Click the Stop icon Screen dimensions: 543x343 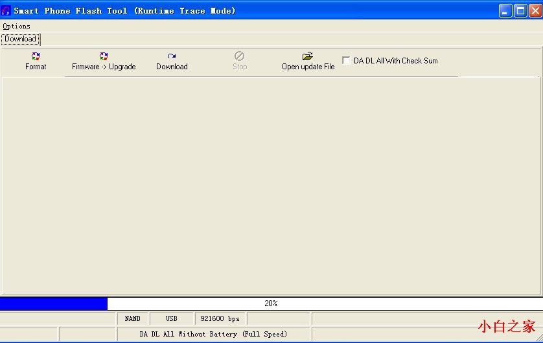(x=239, y=56)
